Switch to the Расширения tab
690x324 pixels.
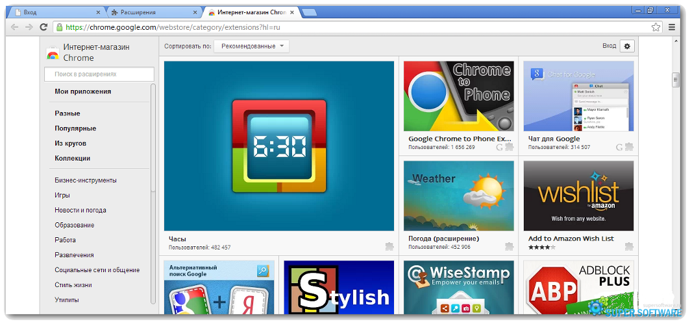pos(155,12)
